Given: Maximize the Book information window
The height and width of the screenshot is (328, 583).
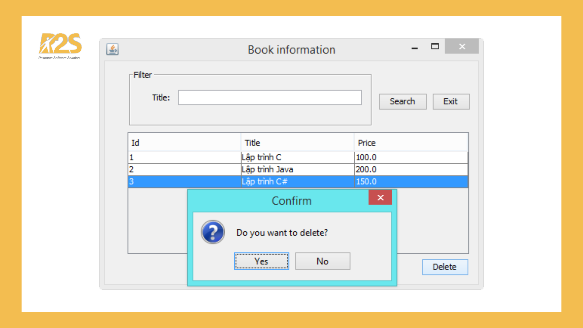Looking at the screenshot, I should coord(435,46).
